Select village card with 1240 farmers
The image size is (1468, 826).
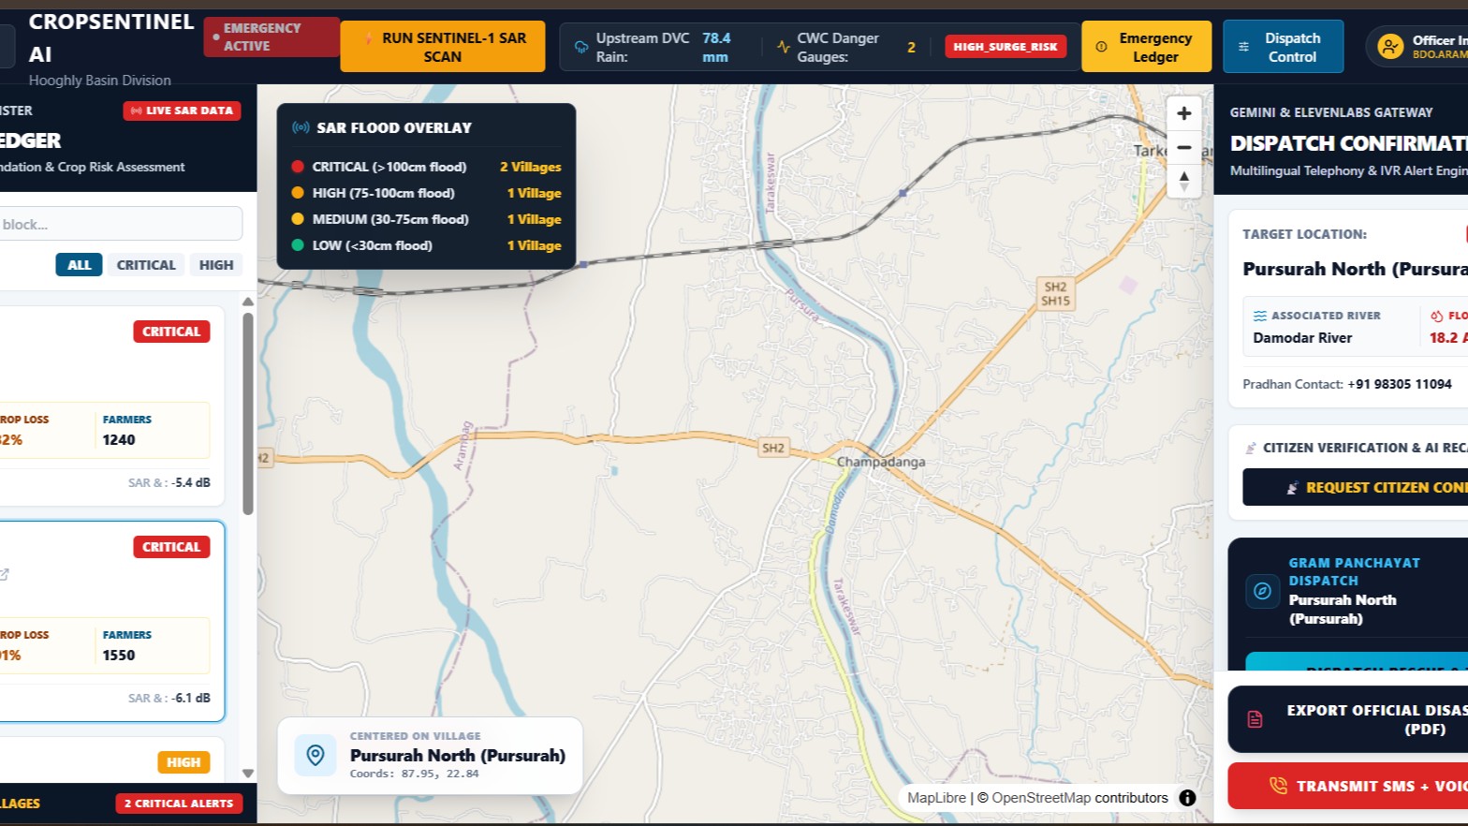112,406
